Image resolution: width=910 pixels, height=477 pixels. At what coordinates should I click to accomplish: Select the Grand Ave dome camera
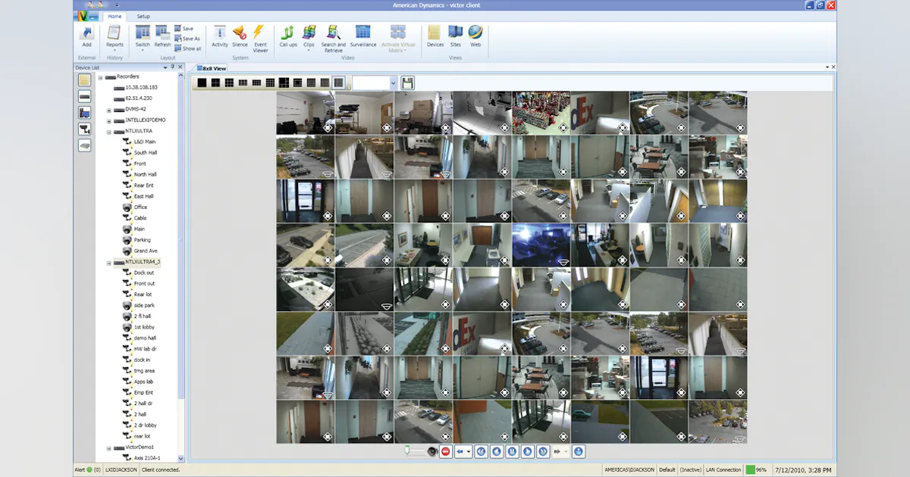click(x=146, y=251)
